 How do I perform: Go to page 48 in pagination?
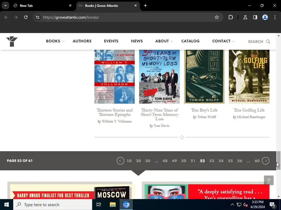pyautogui.click(x=165, y=161)
